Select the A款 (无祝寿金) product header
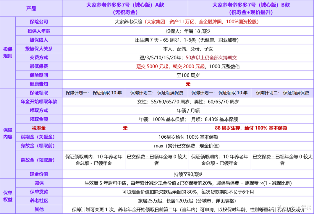314x214 pixels. point(125,8)
